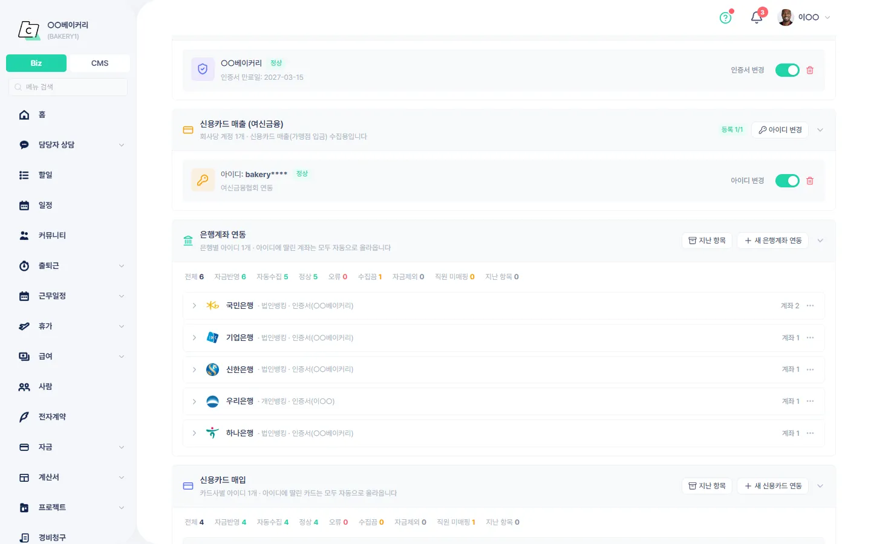
Task: Expand the 우리은행 row
Action: (x=194, y=401)
